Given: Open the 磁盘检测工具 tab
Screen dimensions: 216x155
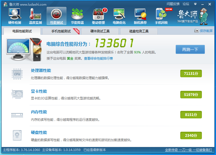Looking at the screenshot, I should click(139, 31).
